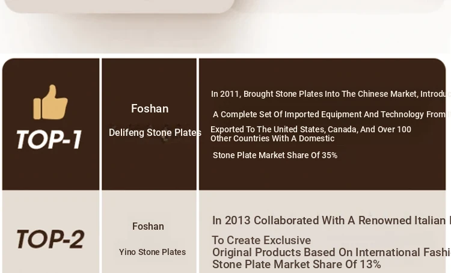Viewport: 451px width, 273px height.
Task: Click the line starting 'In 2011, Brought Stone Plates'
Action: 330,94
